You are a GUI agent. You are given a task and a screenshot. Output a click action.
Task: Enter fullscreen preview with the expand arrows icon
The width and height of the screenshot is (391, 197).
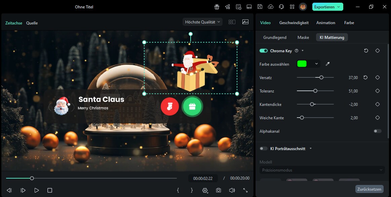[245, 190]
